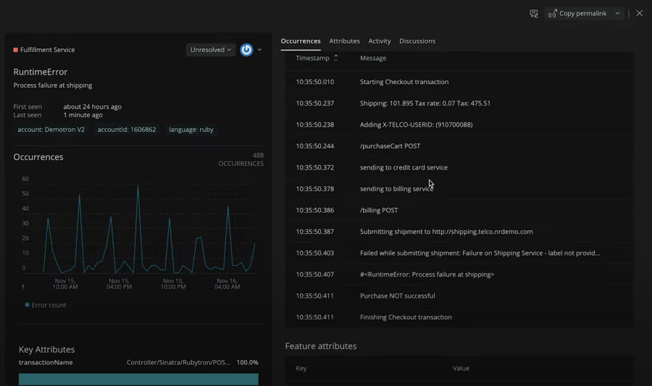Screen dimensions: 652x386
Task: Click timestamp 10:35:50.010
Action: point(315,82)
